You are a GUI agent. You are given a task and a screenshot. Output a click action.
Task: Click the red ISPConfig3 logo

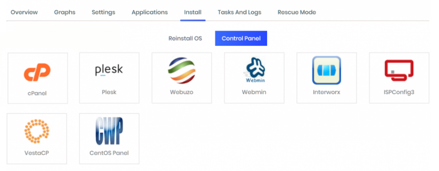(399, 71)
